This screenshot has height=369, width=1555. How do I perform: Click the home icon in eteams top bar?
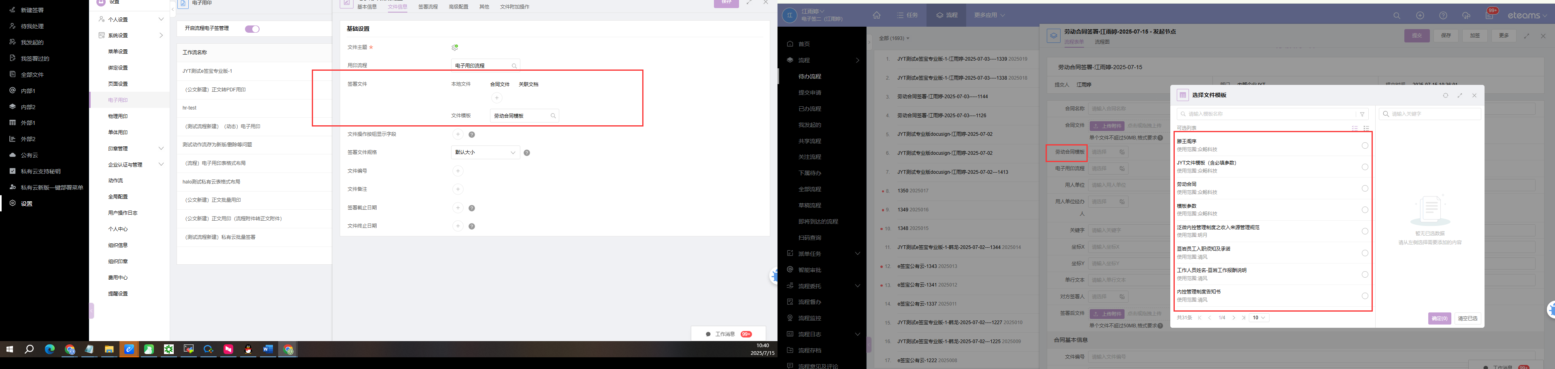coord(876,16)
